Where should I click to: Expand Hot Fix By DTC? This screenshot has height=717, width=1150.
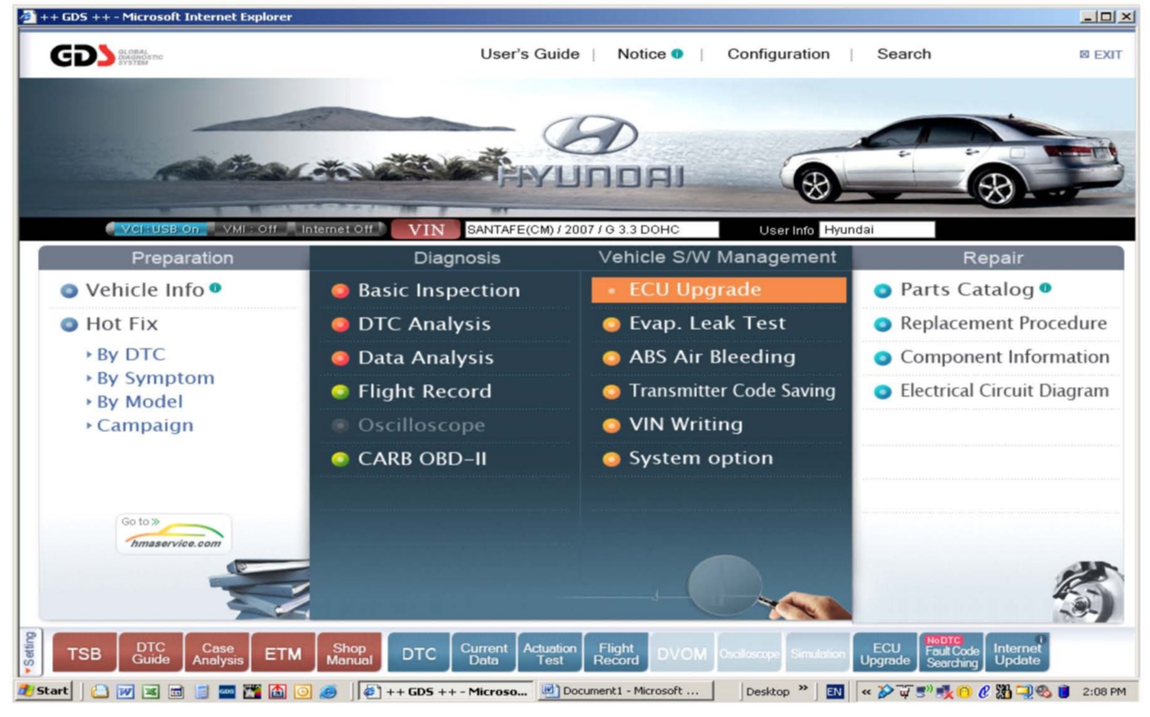coord(131,354)
